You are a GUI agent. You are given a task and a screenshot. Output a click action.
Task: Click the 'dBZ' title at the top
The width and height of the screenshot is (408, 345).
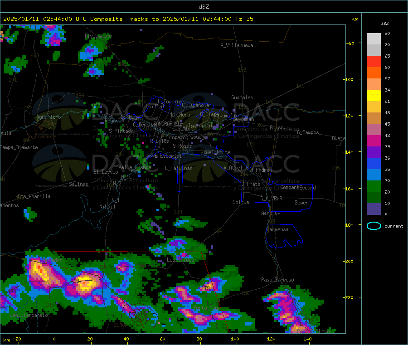pos(204,7)
